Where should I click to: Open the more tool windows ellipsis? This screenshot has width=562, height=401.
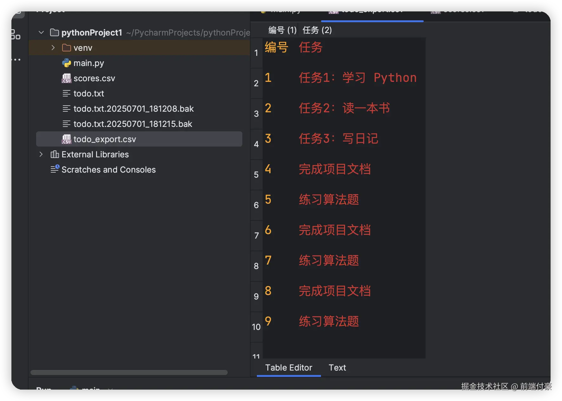click(x=16, y=60)
